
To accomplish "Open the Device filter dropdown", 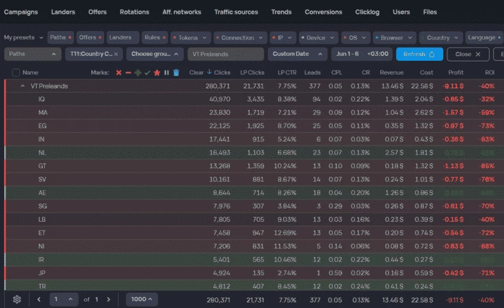I will 318,37.
